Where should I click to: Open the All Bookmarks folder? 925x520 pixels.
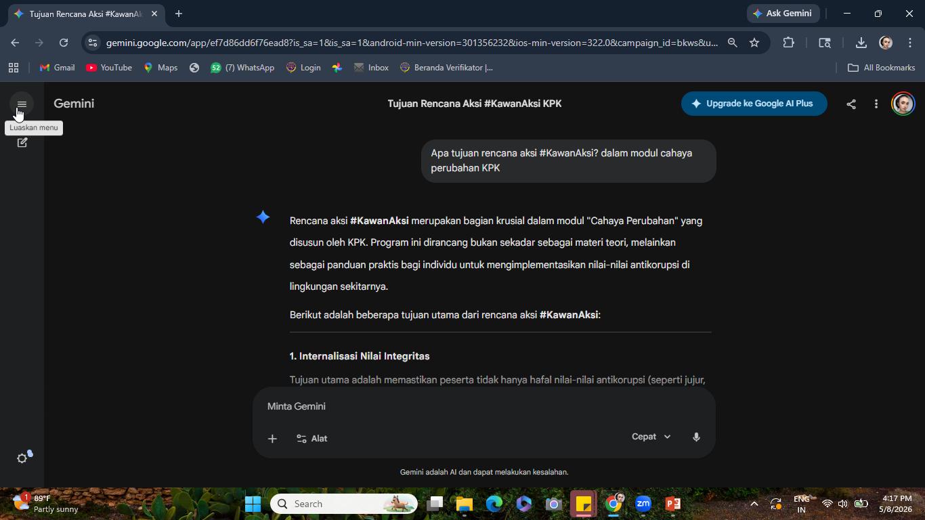[881, 68]
